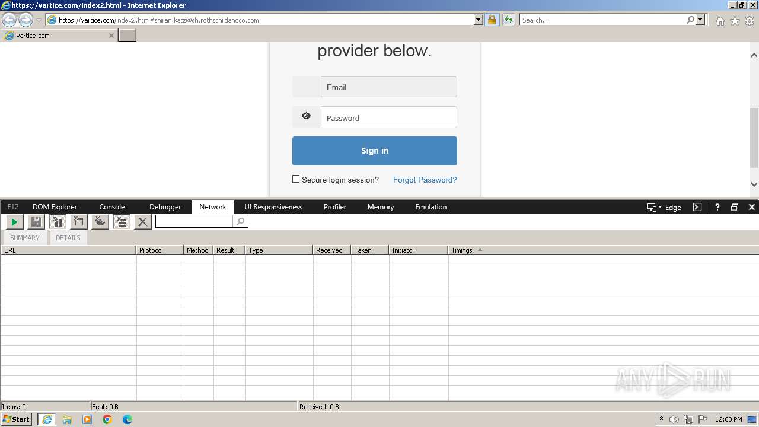The height and width of the screenshot is (427, 759).
Task: Show the console pane icon
Action: point(697,207)
